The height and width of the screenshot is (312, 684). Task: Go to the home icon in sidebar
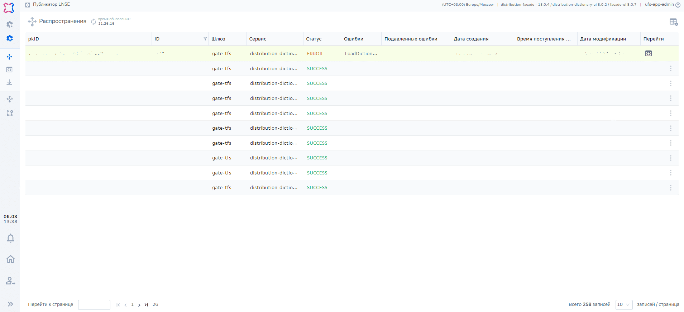tap(10, 259)
